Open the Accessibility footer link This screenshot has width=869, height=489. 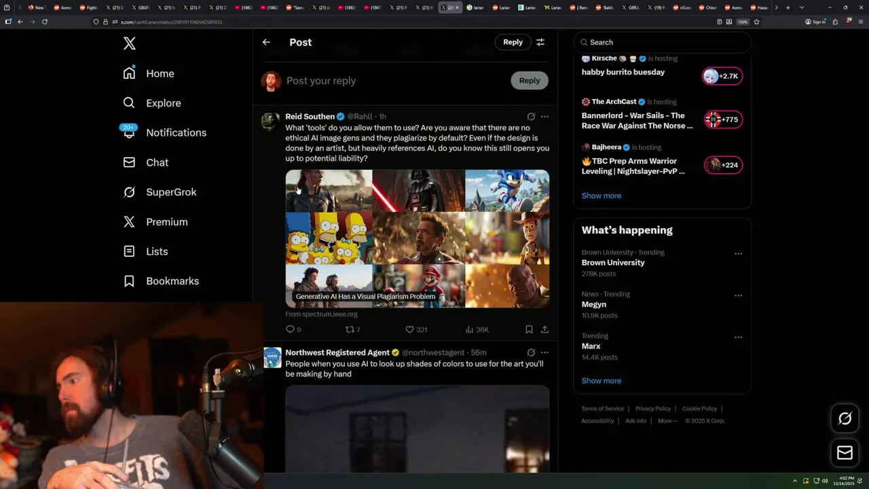(x=597, y=421)
